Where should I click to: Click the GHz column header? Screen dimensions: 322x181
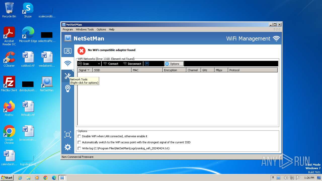(208, 70)
